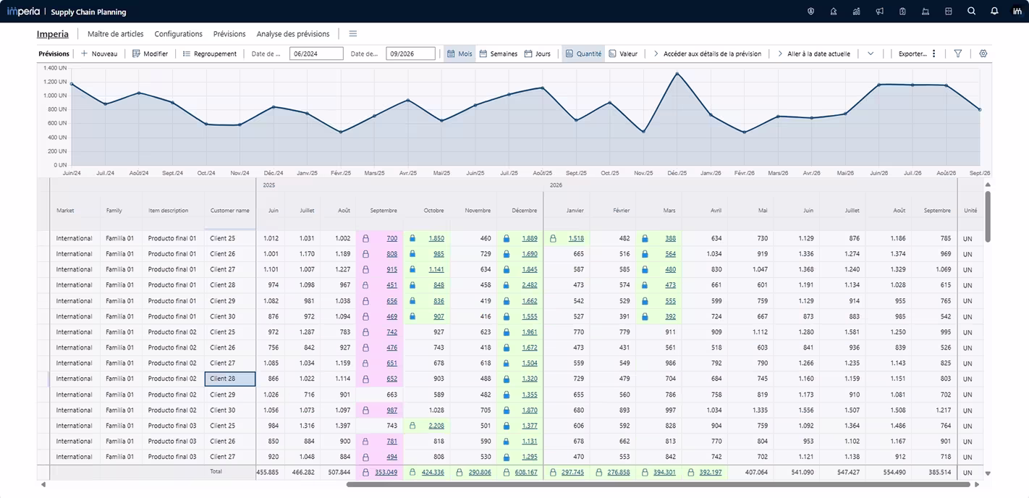Click the start date field showing 06/2024
Screen dimensions: 1029x498
(x=316, y=54)
